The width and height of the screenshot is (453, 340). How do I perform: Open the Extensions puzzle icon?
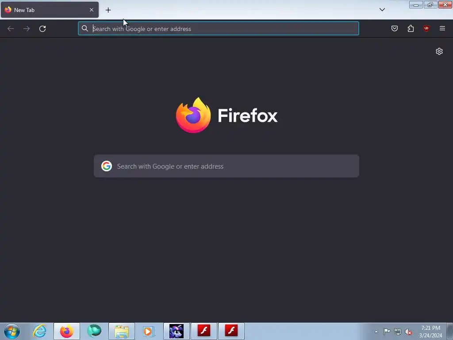(x=411, y=28)
